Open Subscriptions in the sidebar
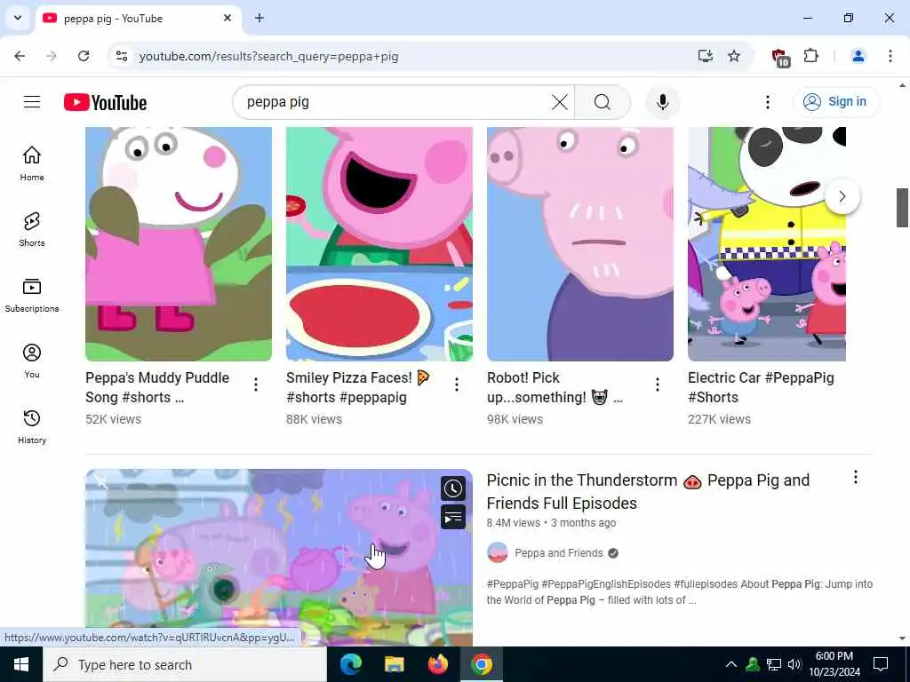Screen dimensions: 910x682 click(x=32, y=295)
